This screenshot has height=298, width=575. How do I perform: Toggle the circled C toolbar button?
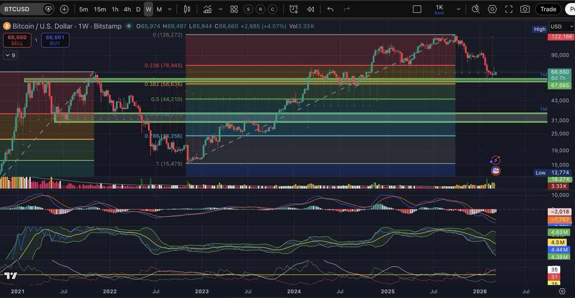pos(273,9)
